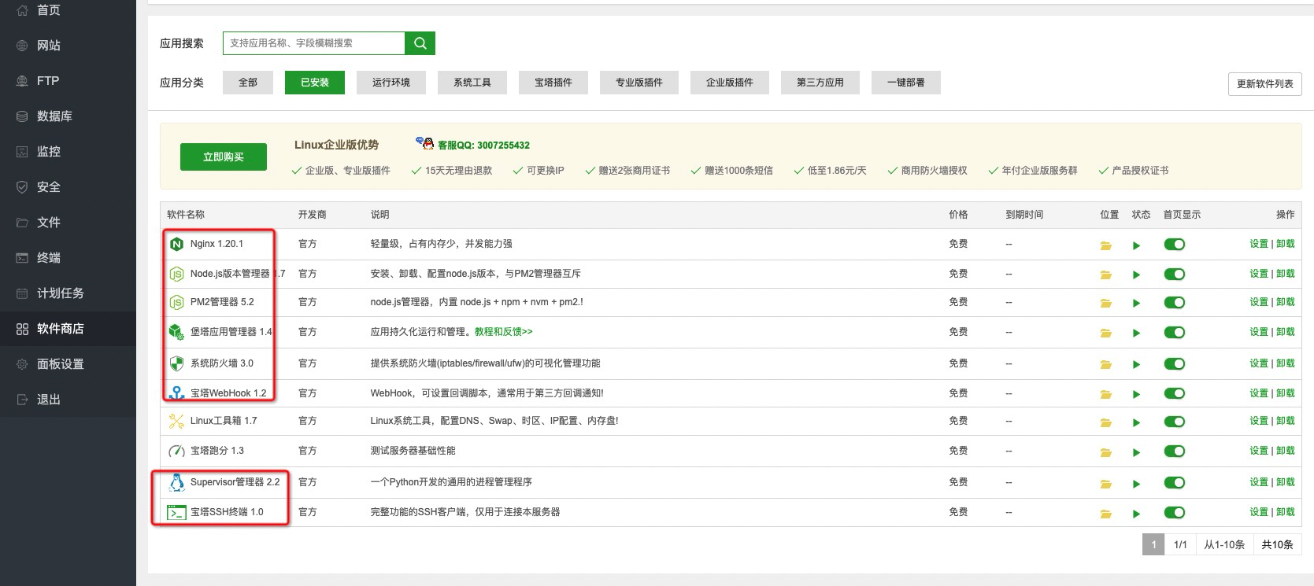1314x586 pixels.
Task: Open folder icon for 宝塔SSH终端 row
Action: [1106, 514]
